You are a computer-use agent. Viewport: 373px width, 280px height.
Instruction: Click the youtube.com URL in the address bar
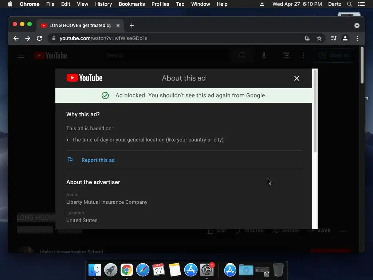click(x=103, y=38)
